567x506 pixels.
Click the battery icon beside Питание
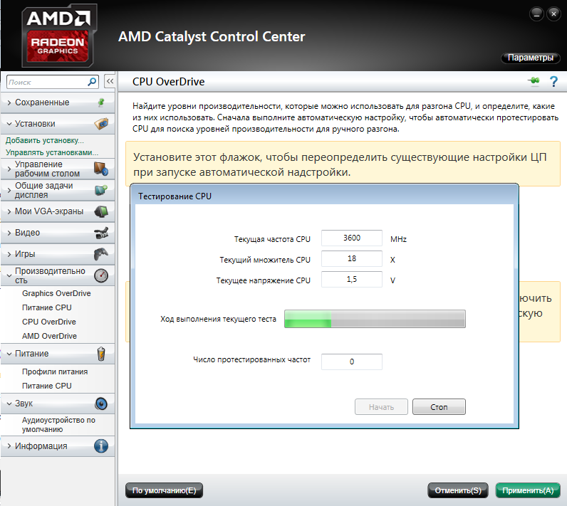pyautogui.click(x=101, y=354)
